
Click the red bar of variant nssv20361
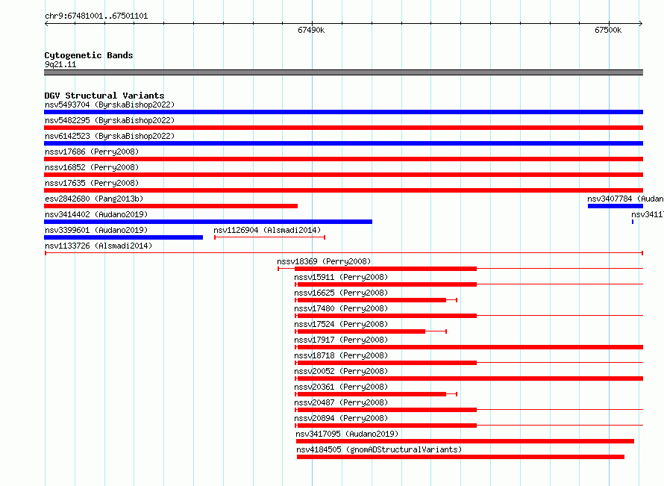coord(371,394)
